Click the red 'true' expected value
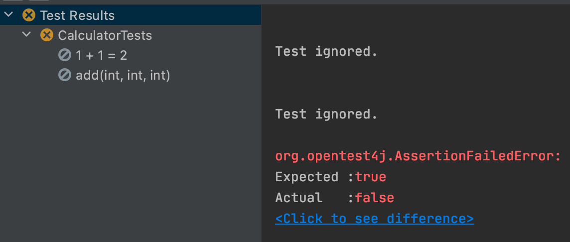Screen dimensions: 570x242 (x=370, y=177)
